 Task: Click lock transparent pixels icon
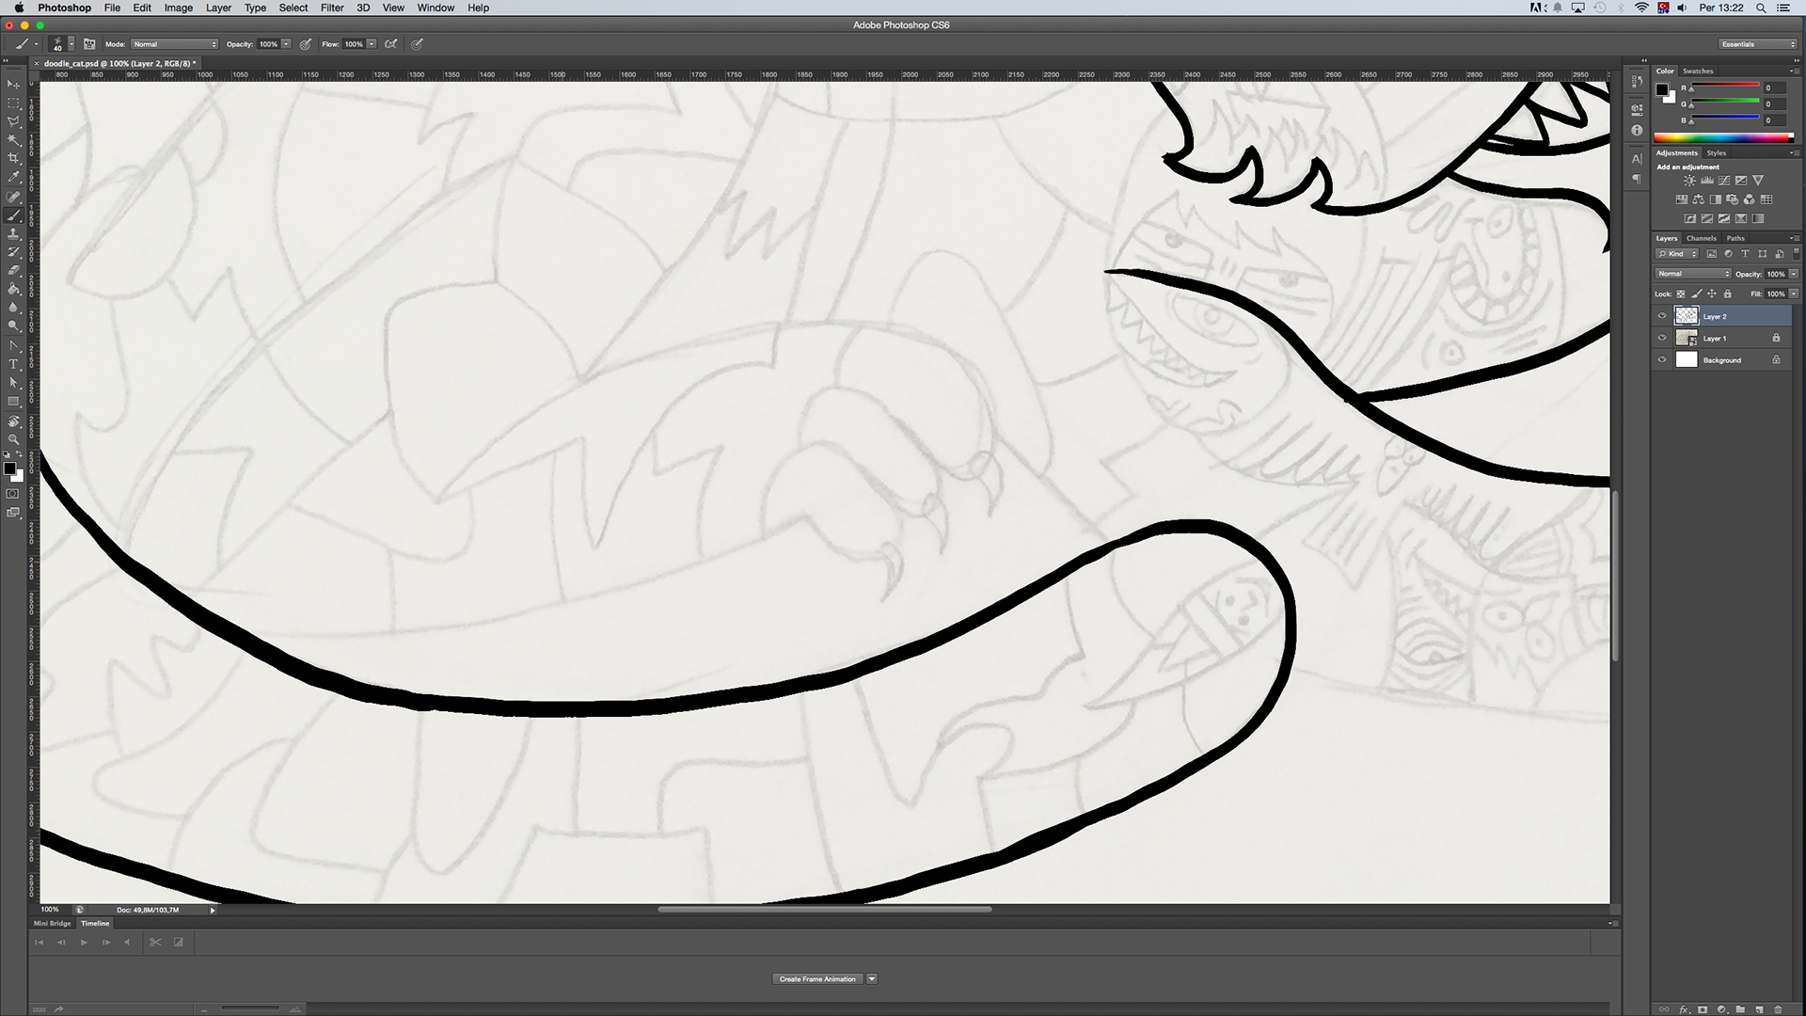pyautogui.click(x=1681, y=294)
